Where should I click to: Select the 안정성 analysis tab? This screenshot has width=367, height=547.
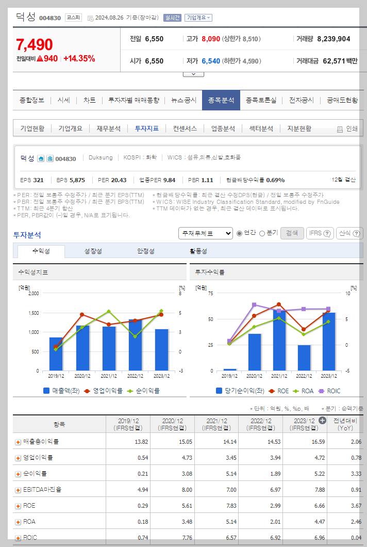point(146,251)
